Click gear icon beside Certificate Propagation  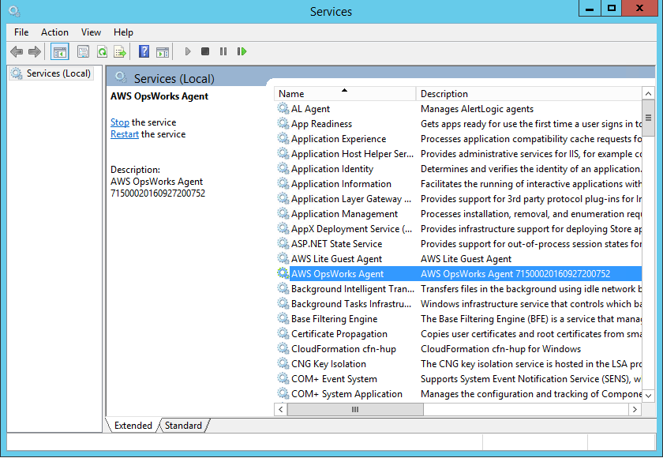tap(283, 333)
